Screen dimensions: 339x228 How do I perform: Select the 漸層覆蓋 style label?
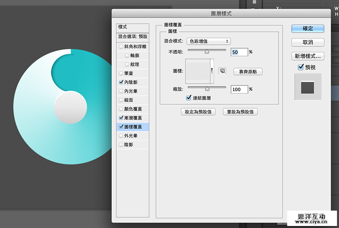coord(133,118)
